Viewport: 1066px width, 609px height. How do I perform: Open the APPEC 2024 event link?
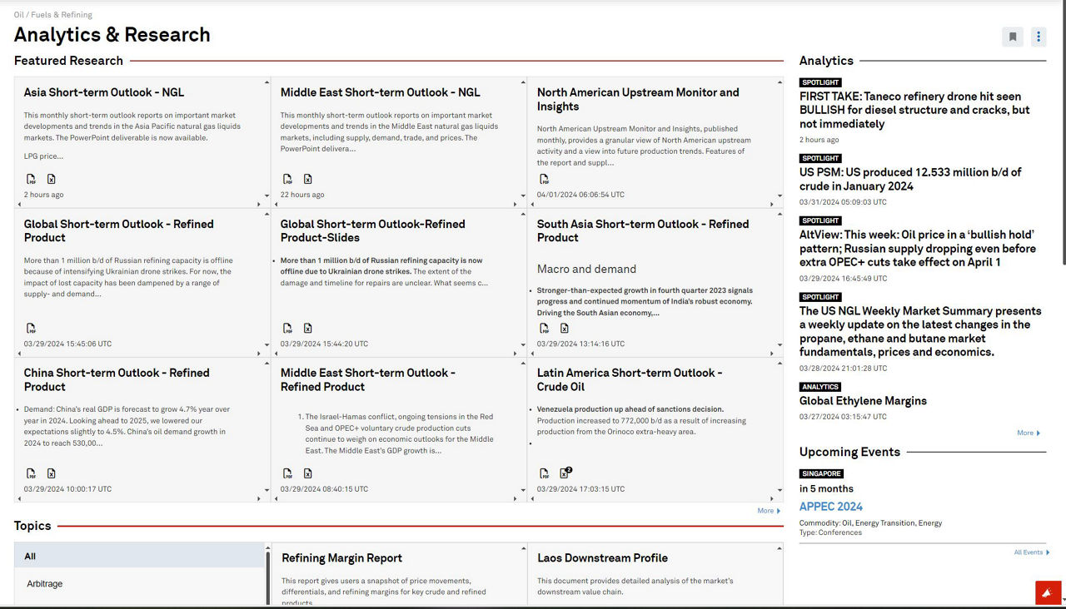830,507
